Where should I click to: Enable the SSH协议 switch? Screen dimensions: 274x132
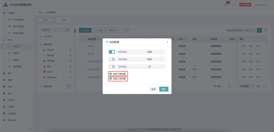click(112, 67)
